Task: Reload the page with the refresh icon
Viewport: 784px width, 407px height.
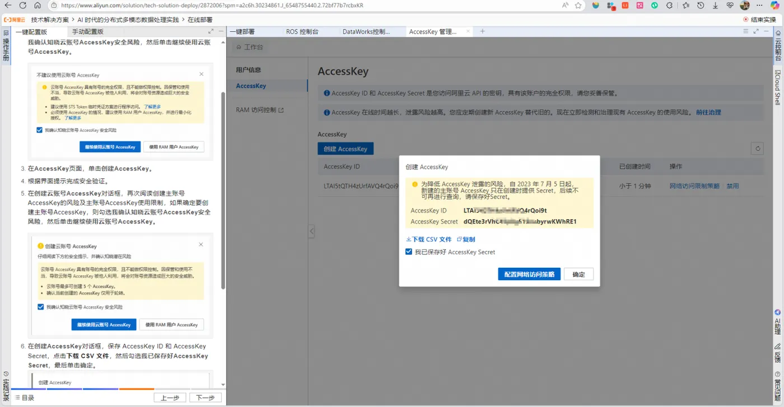Action: [x=22, y=6]
